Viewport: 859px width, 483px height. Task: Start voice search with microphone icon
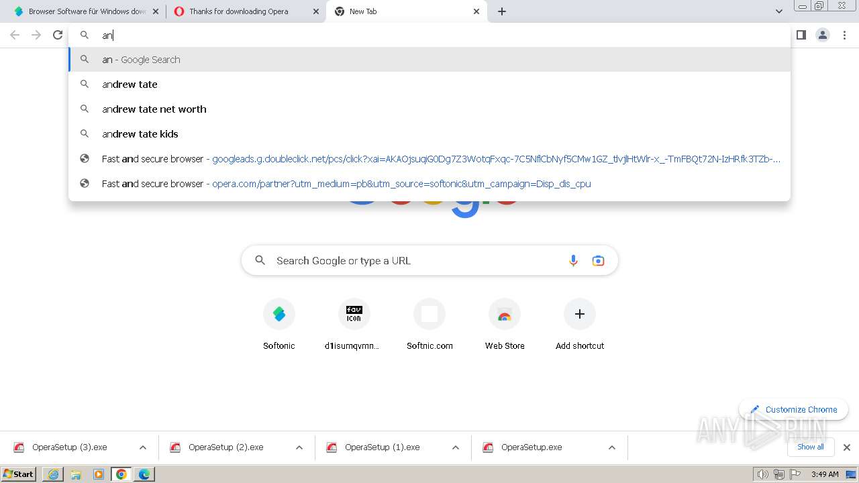point(573,261)
